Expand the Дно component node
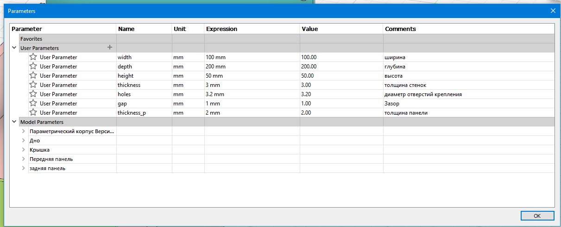 [23, 140]
